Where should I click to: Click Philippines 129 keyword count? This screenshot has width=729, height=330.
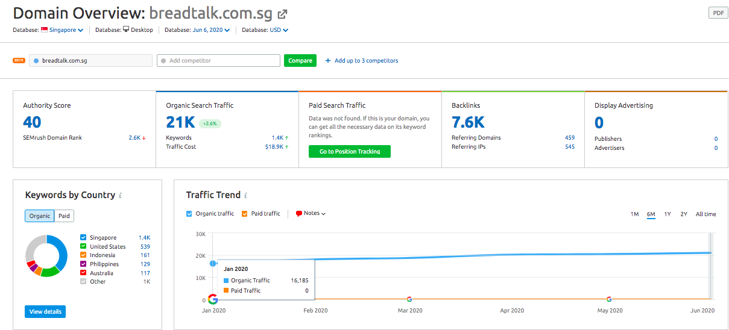145,264
